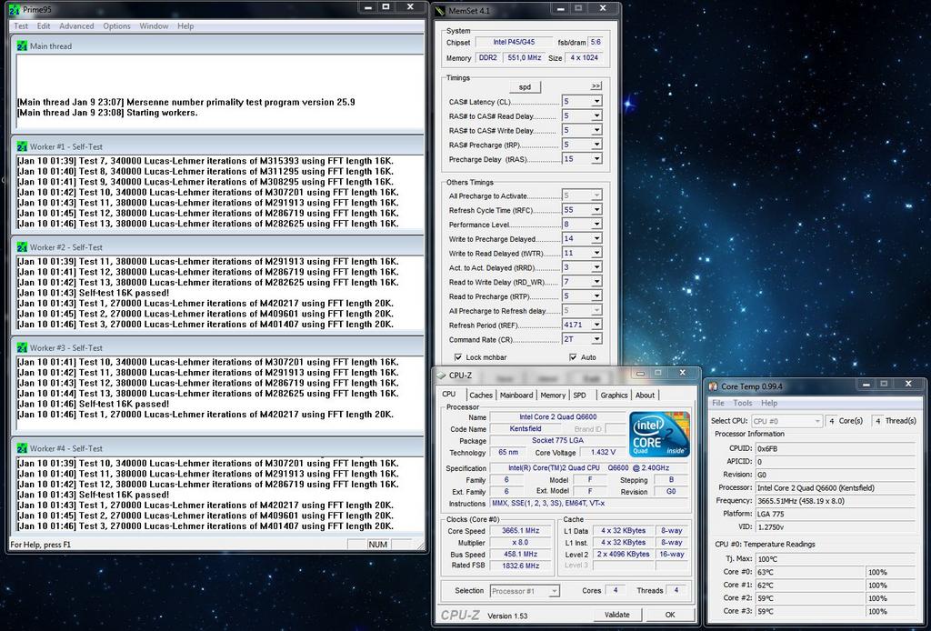Switch to the SPD tab in CPU-Z
931x631 pixels.
[x=579, y=396]
